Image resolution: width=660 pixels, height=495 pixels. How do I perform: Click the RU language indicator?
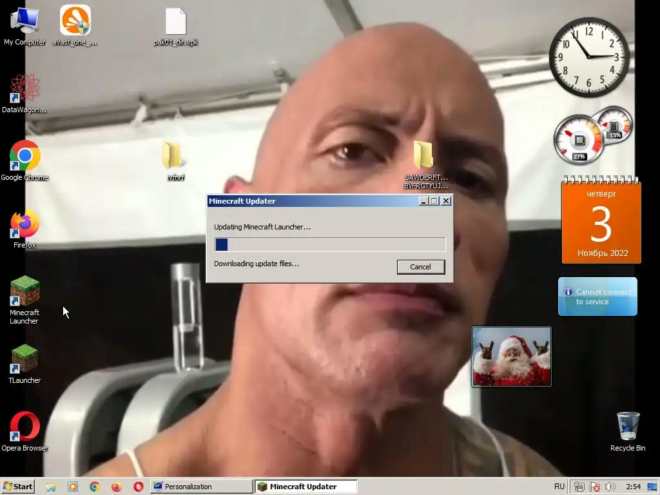559,487
